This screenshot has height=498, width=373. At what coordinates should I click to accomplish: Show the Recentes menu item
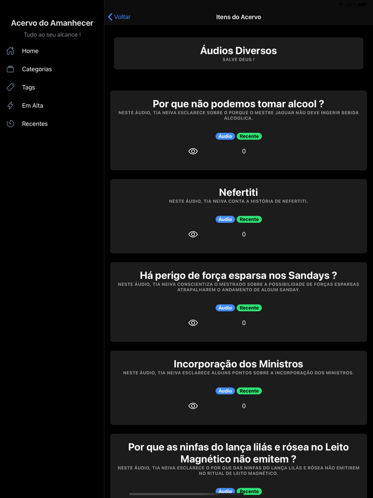click(52, 124)
